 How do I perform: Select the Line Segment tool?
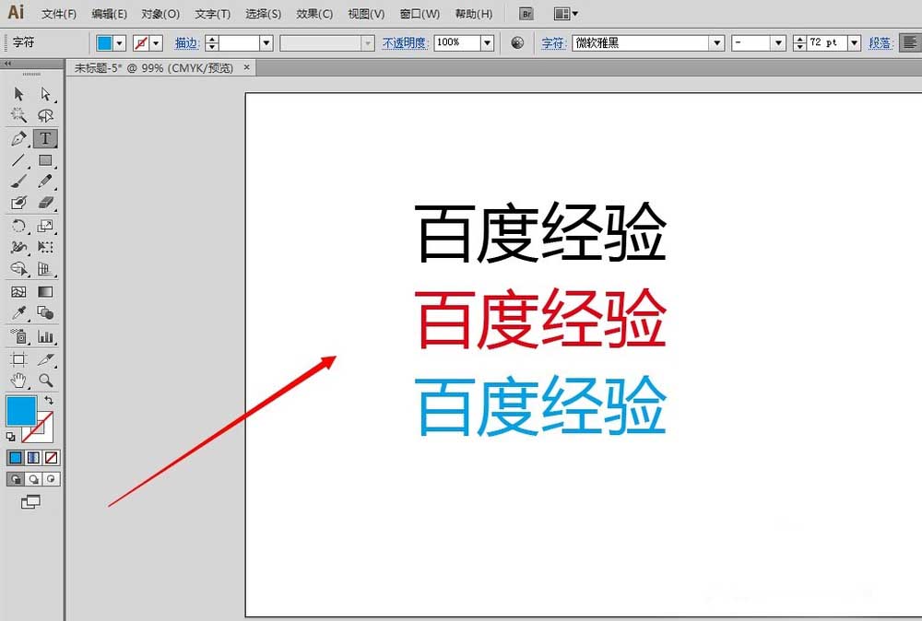pyautogui.click(x=18, y=160)
